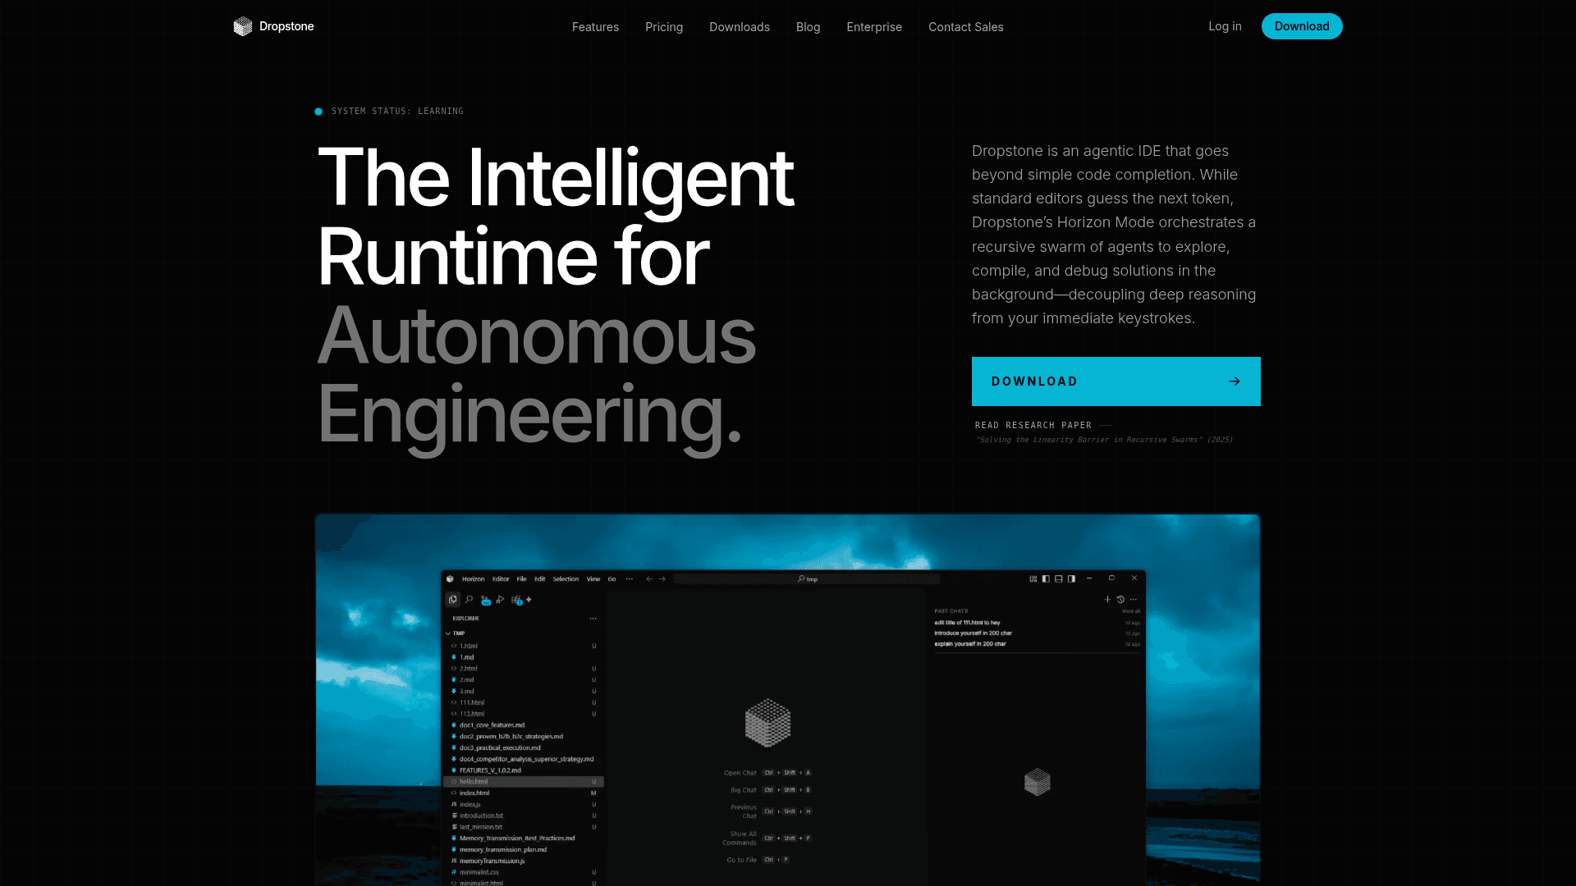1576x886 pixels.
Task: Open the Explorer files icon in IDE
Action: pos(452,600)
